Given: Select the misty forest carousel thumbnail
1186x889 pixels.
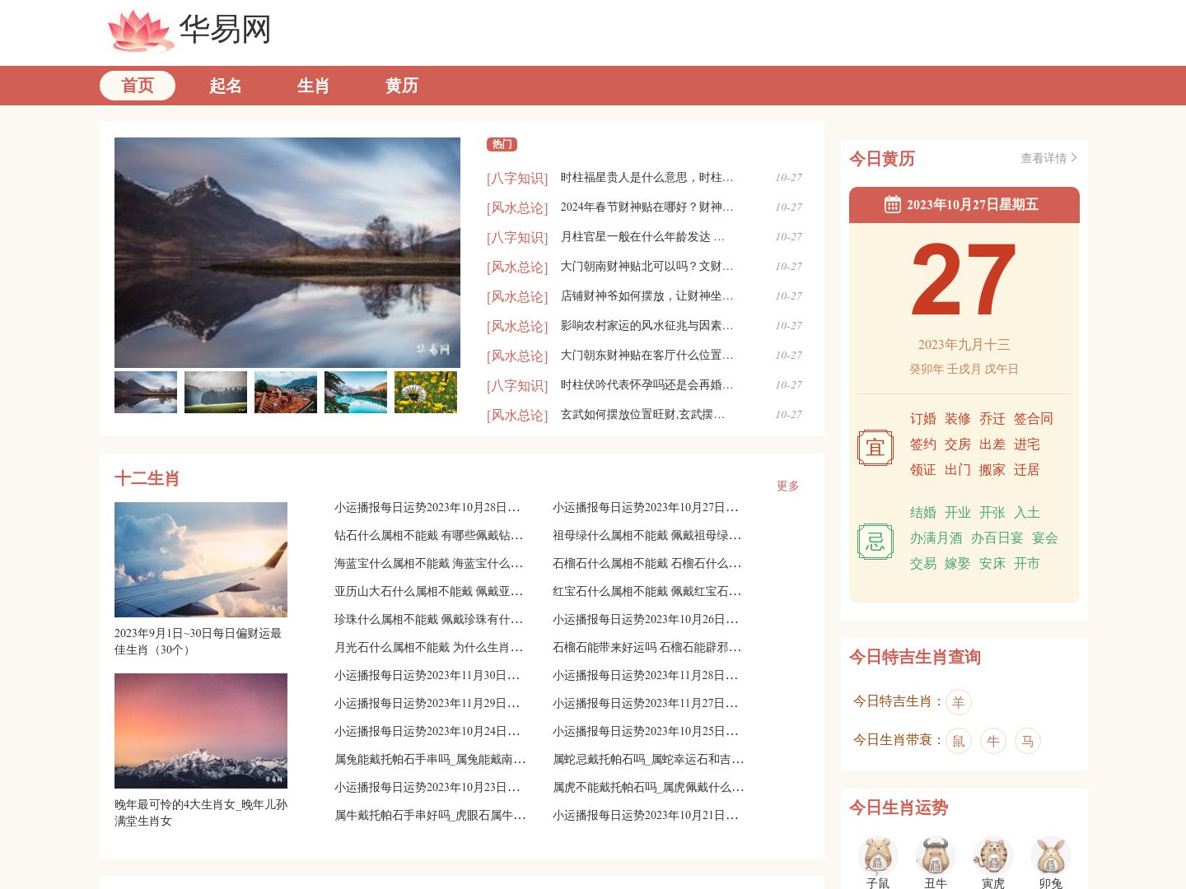Looking at the screenshot, I should [216, 392].
